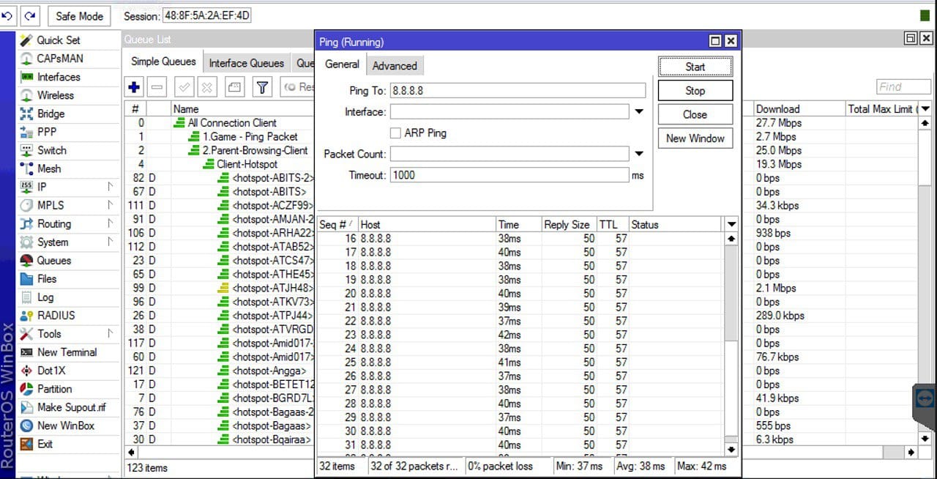Screen dimensions: 937x479
Task: Open PPP menu
Action: [47, 132]
